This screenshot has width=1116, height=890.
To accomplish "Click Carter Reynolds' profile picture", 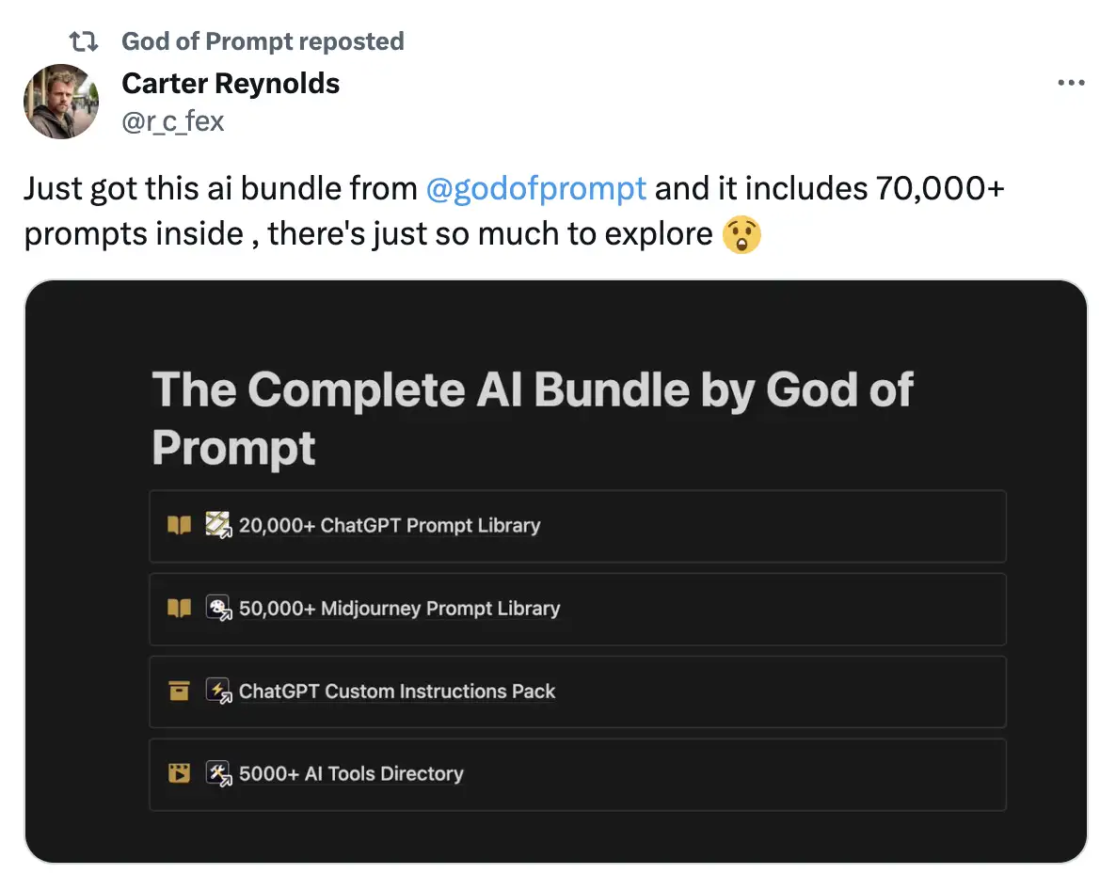I will pos(60,102).
